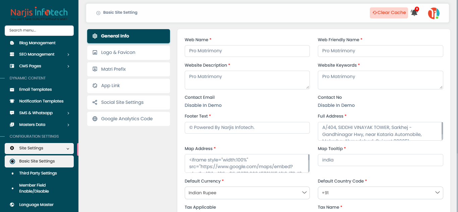Expand the SEO Management submenu arrow
This screenshot has height=212, width=458.
68,55
